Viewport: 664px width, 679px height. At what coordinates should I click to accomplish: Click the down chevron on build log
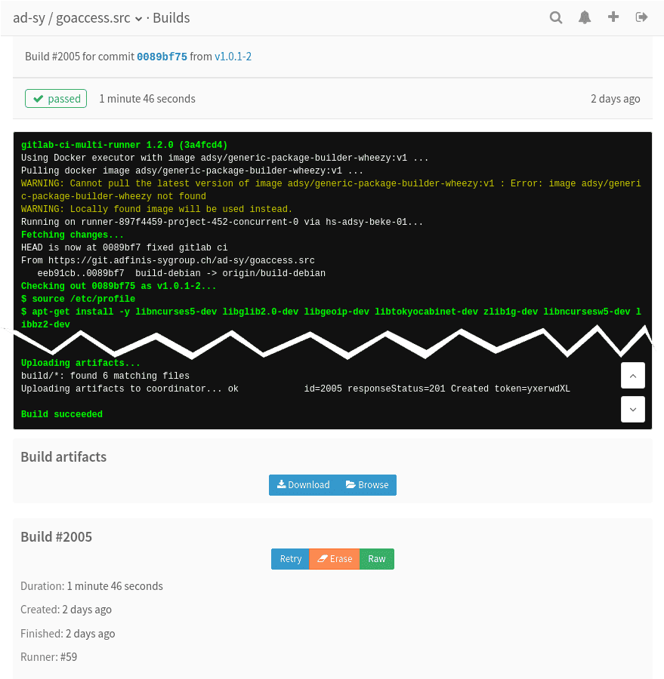point(632,409)
